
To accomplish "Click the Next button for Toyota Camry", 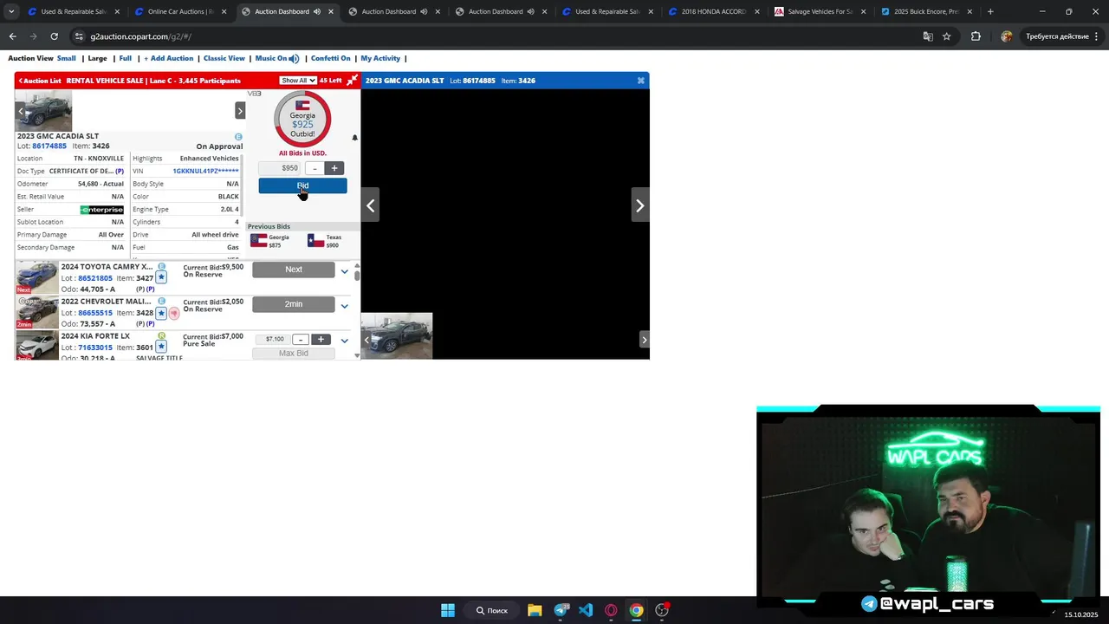I will (x=294, y=270).
